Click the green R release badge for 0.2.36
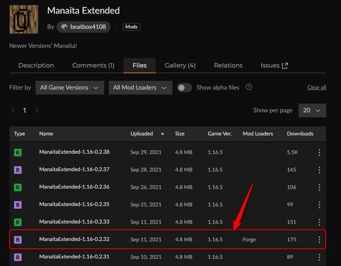The height and width of the screenshot is (266, 341). point(18,187)
